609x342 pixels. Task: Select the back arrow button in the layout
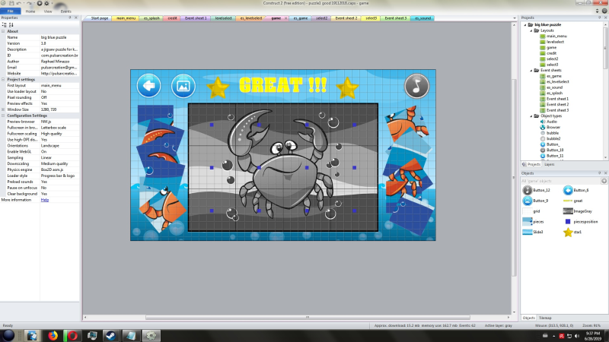click(x=148, y=85)
